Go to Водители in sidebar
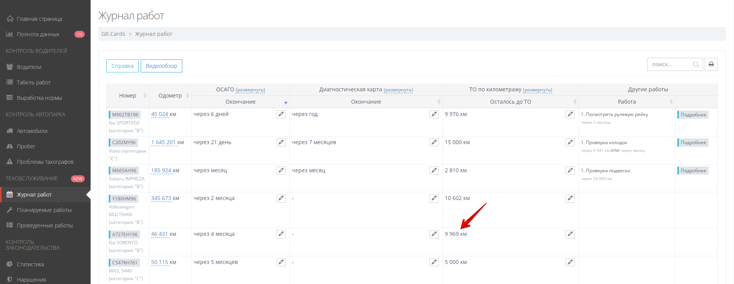Viewport: 734px width, 284px height. tap(29, 67)
